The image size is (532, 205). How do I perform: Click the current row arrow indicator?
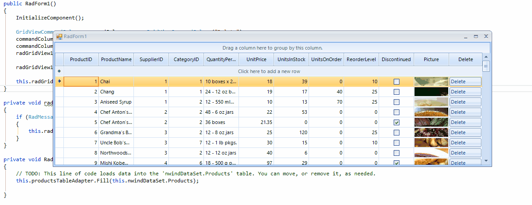point(59,81)
